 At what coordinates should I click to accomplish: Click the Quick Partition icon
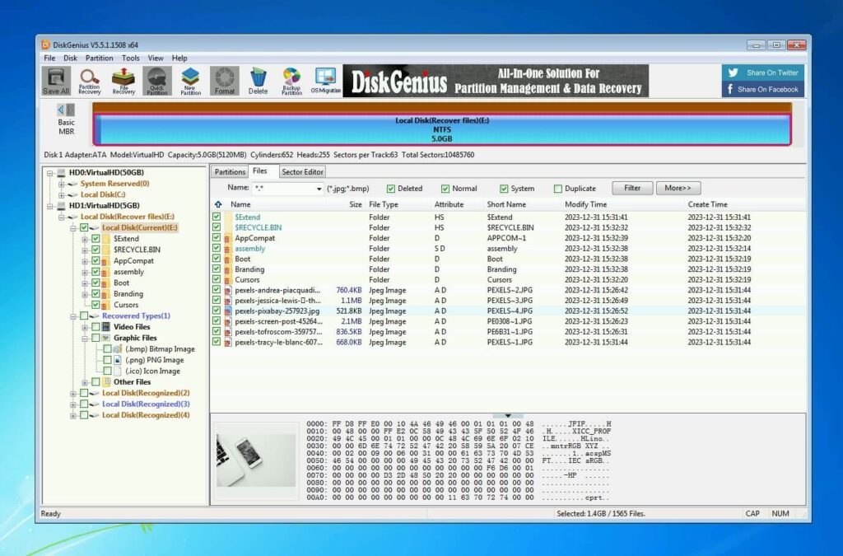tap(157, 80)
